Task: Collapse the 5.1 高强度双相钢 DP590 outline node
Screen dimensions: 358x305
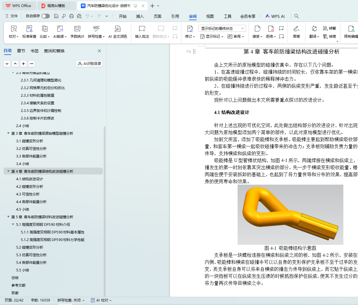Action: point(13,224)
